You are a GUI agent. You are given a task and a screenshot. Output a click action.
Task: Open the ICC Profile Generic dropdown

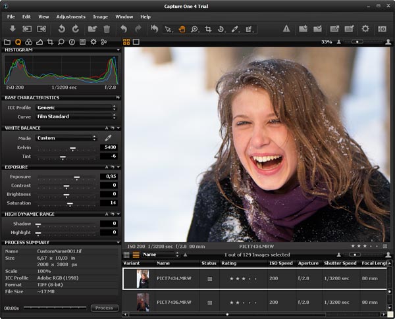75,107
